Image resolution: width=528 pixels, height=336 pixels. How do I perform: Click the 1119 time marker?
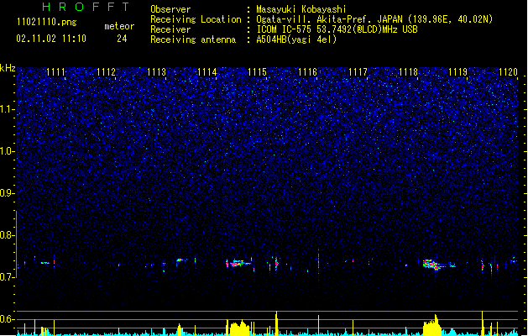(458, 72)
